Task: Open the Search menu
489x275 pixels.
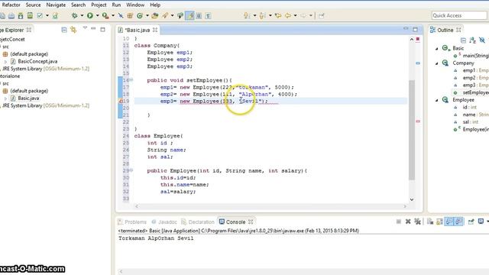Action: pyautogui.click(x=78, y=5)
